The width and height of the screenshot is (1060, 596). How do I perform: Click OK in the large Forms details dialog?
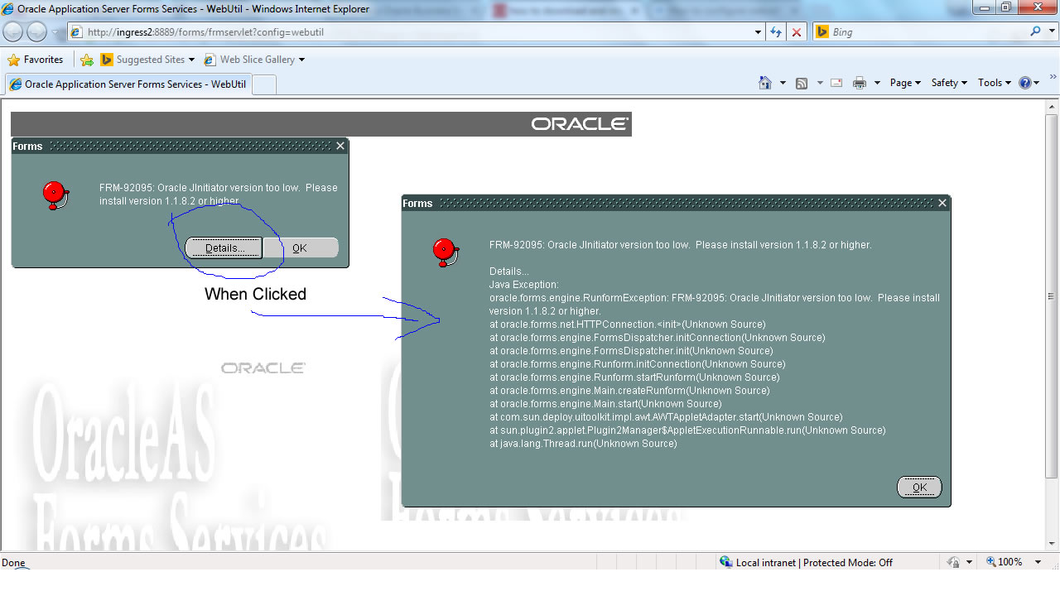(x=919, y=488)
